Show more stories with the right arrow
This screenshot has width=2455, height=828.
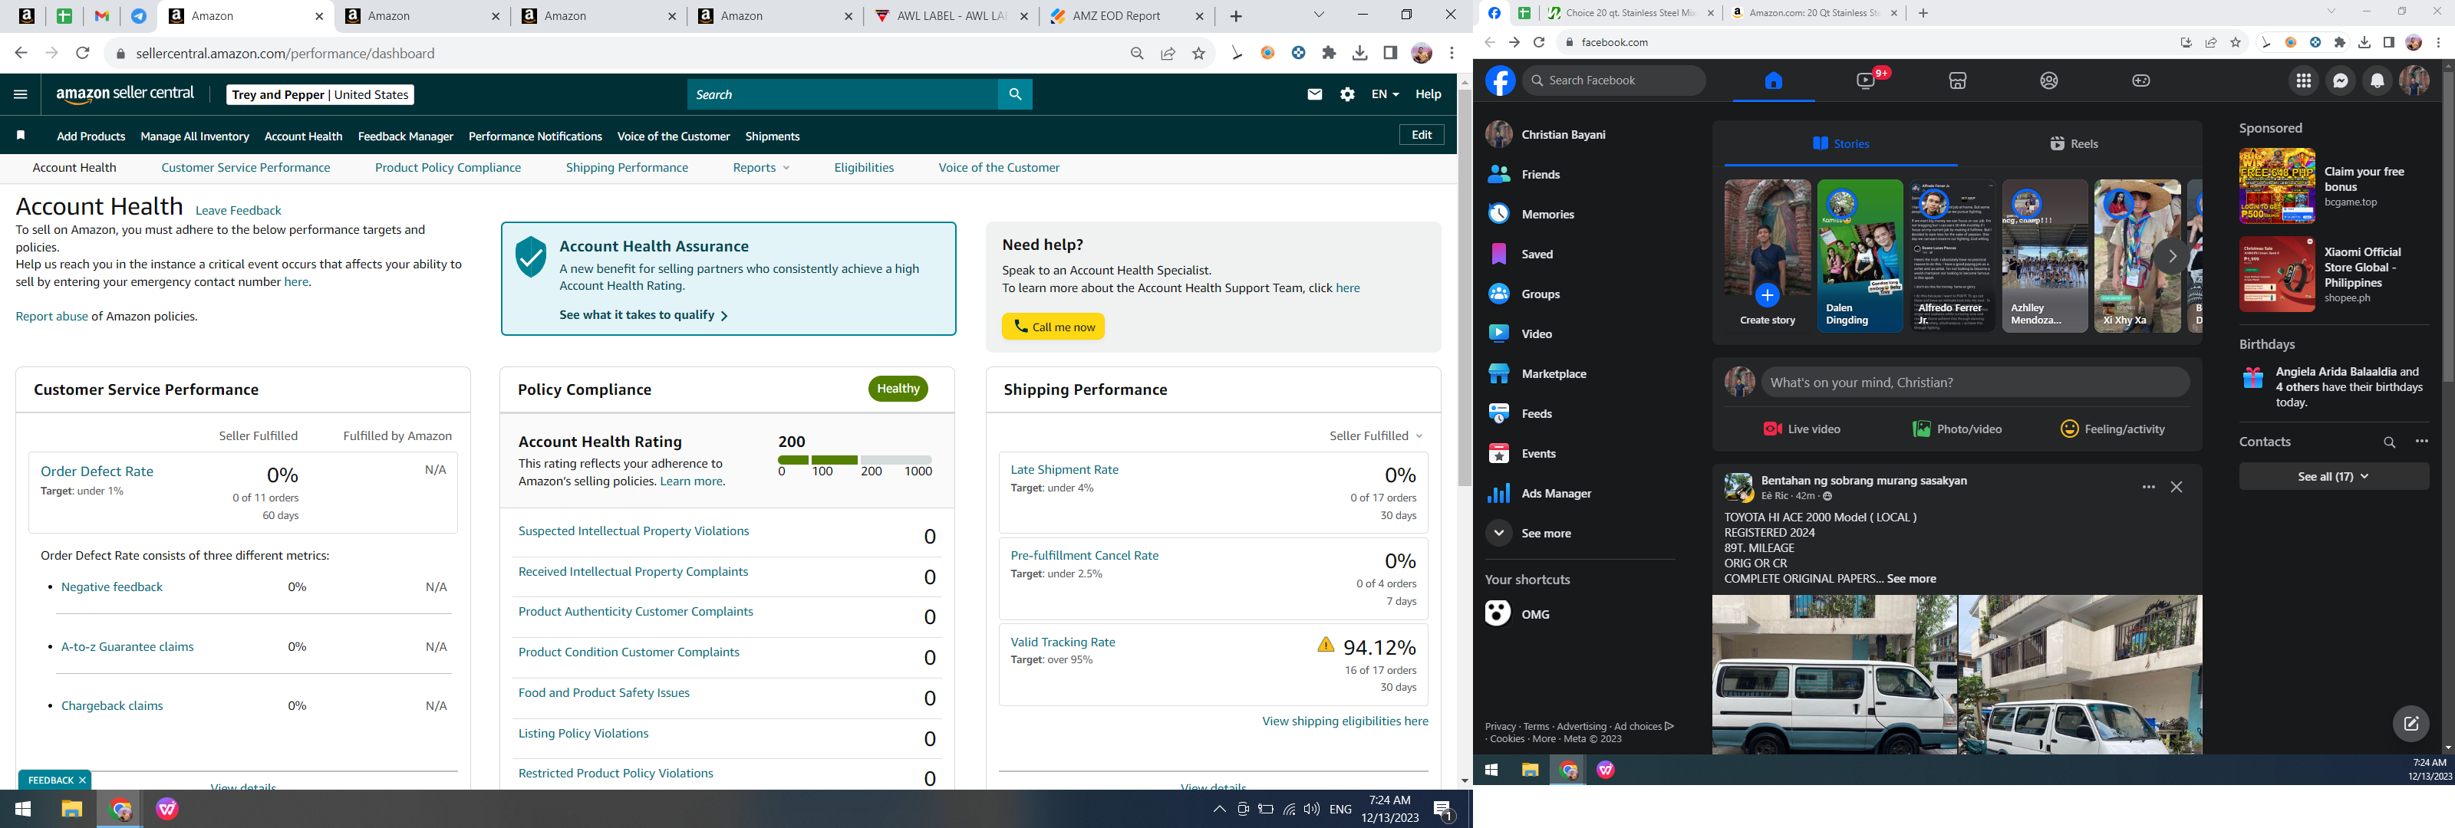[2172, 256]
